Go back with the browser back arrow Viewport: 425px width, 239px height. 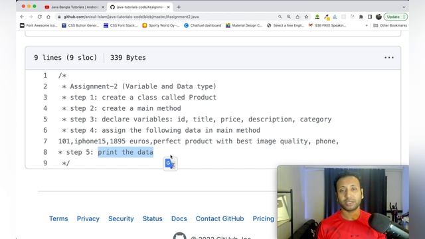[x=22, y=17]
